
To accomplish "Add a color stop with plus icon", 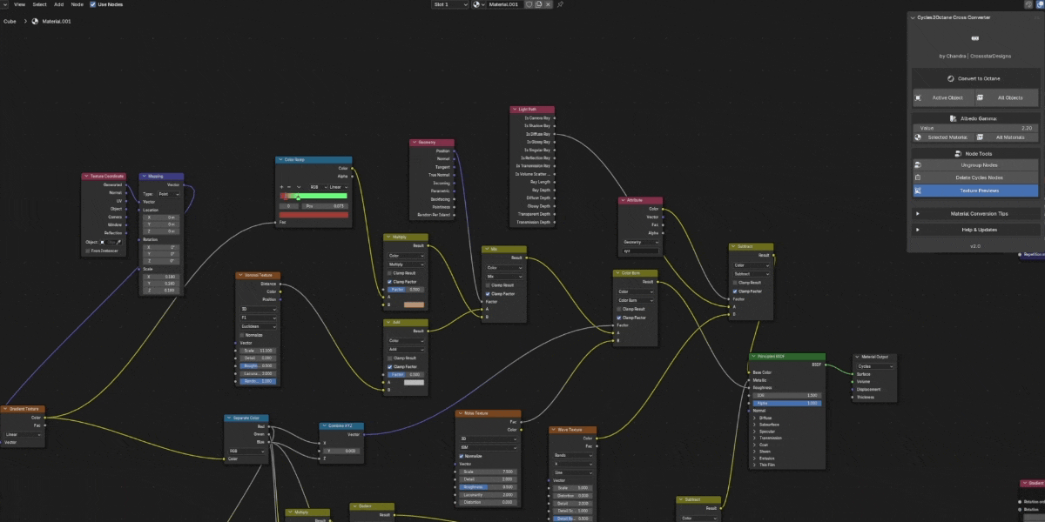I will pos(281,187).
